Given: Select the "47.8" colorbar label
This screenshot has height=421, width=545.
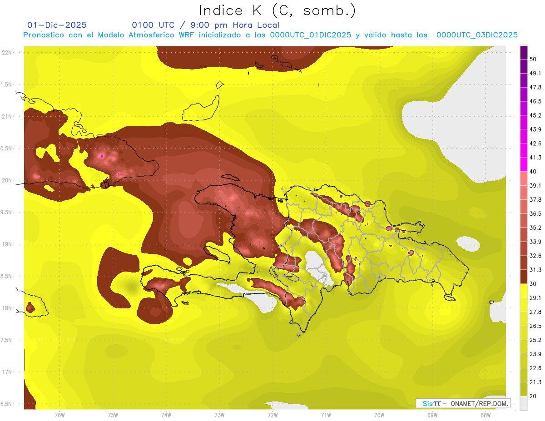Looking at the screenshot, I should (x=535, y=87).
